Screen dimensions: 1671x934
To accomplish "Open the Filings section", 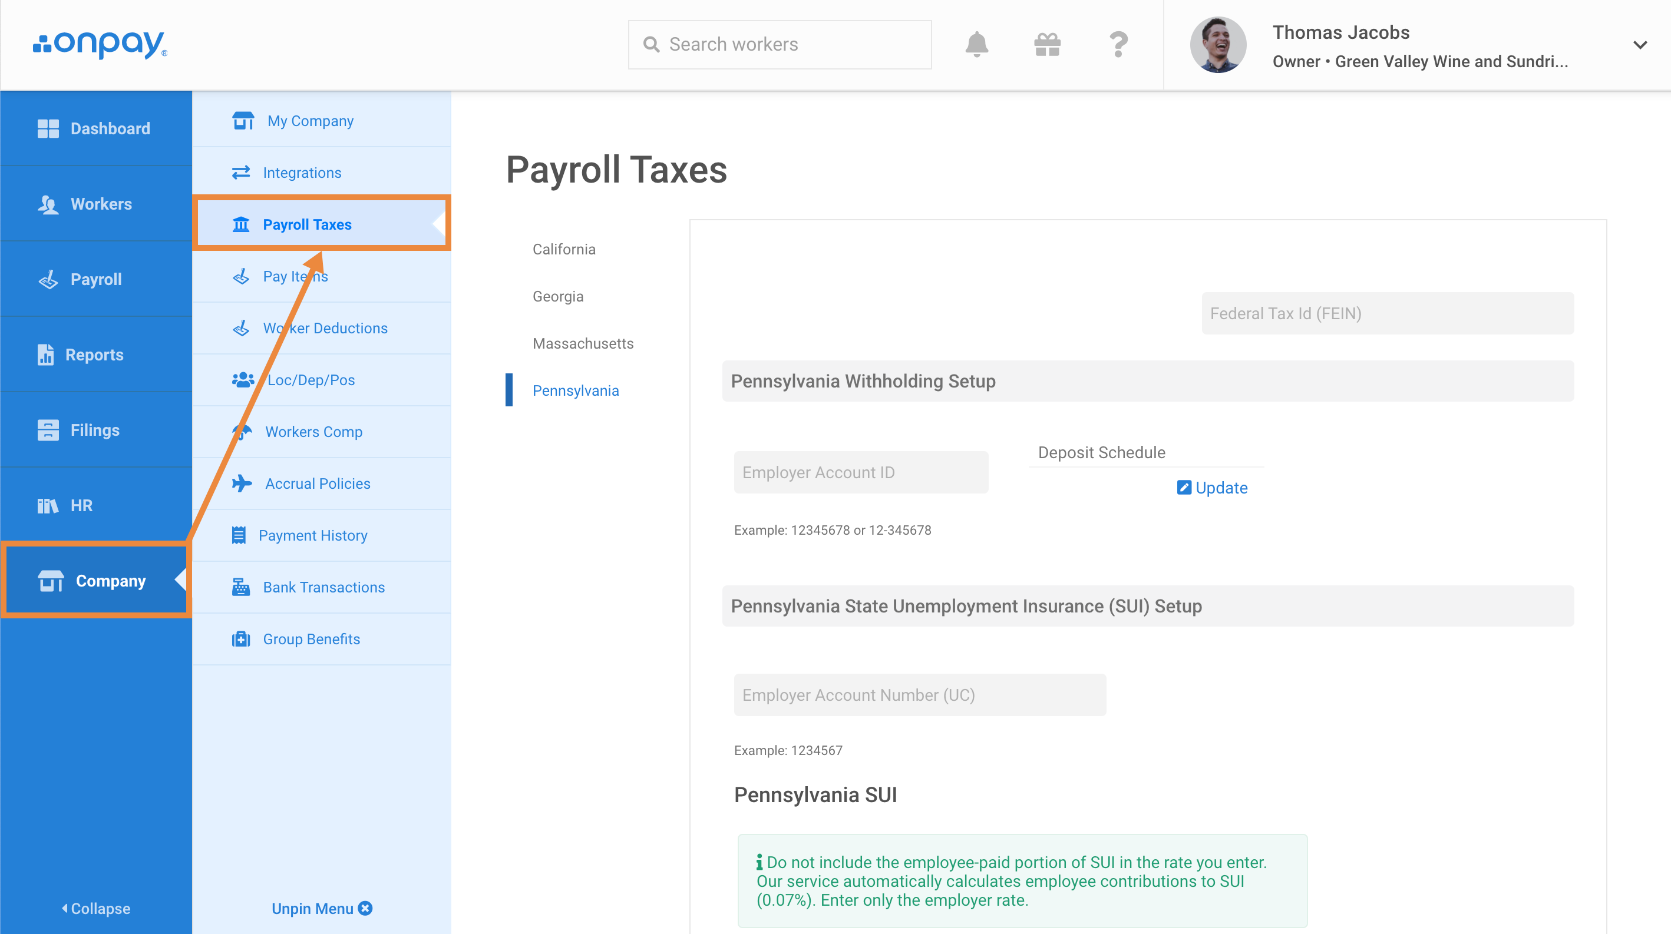I will coord(96,430).
